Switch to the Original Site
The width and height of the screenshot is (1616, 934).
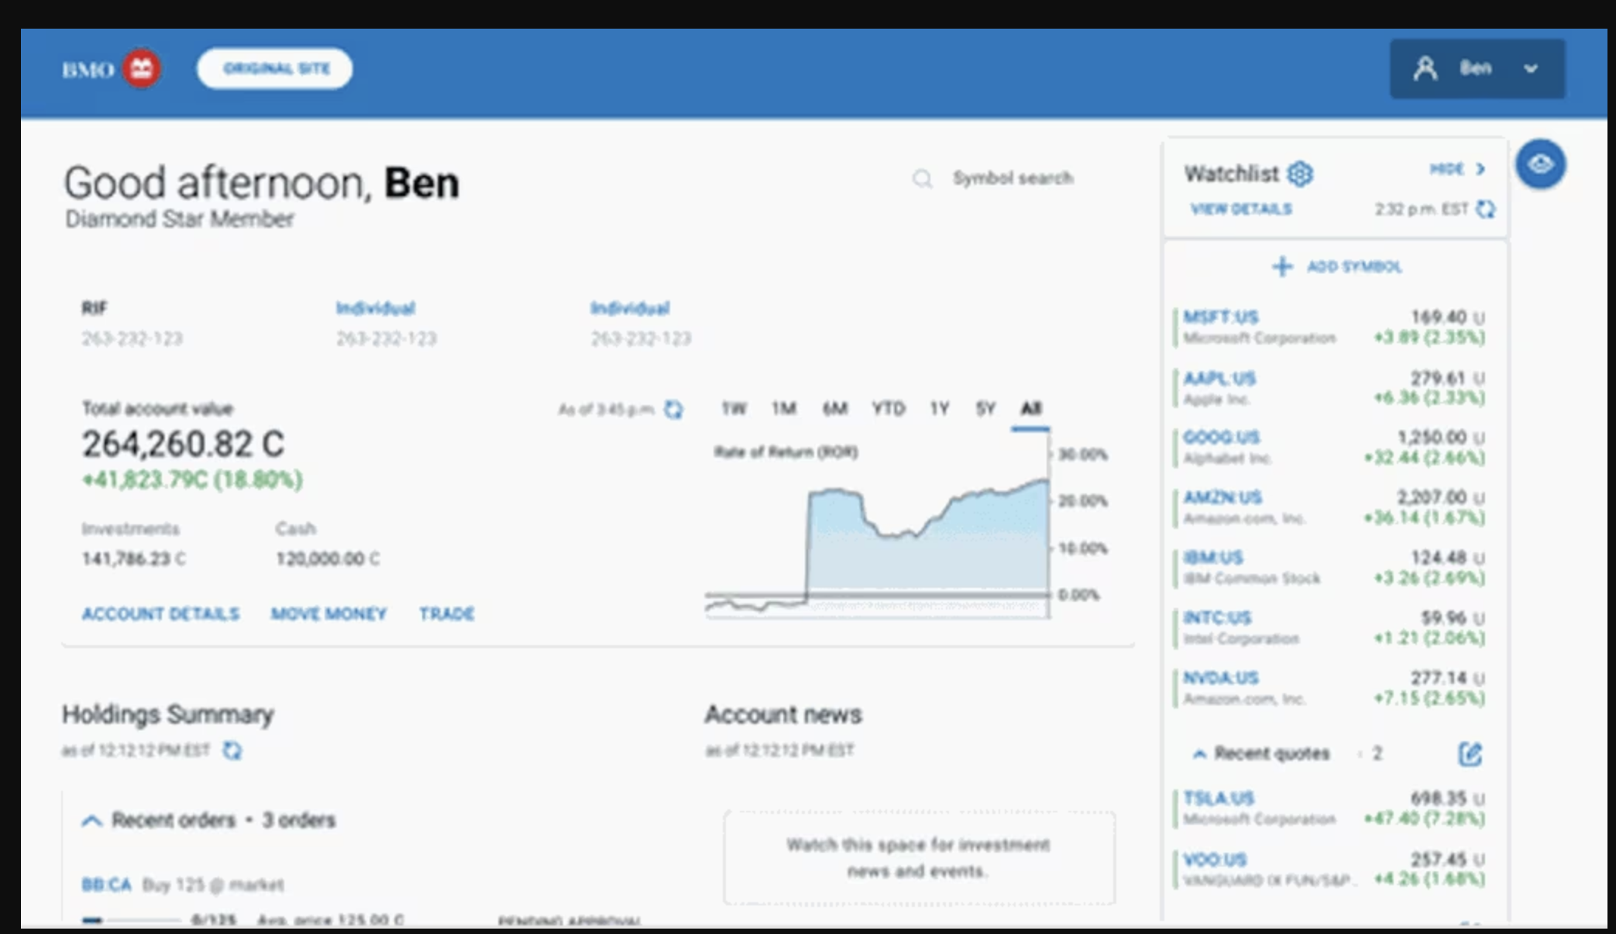[x=275, y=69]
